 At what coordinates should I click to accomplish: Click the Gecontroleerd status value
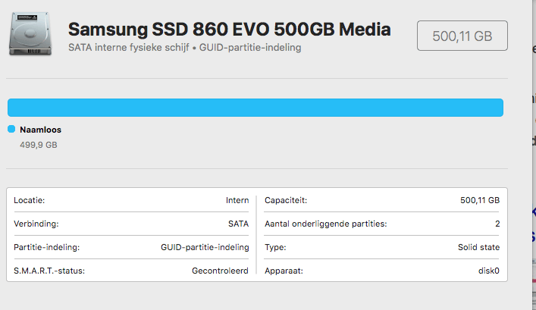pos(220,271)
